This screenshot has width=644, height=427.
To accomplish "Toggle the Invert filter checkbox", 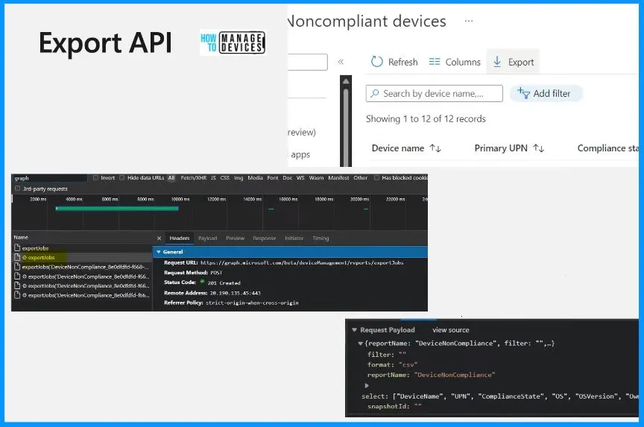I will click(95, 178).
